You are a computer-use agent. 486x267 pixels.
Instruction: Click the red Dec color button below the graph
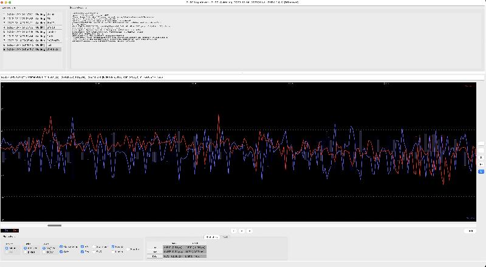pos(15,231)
